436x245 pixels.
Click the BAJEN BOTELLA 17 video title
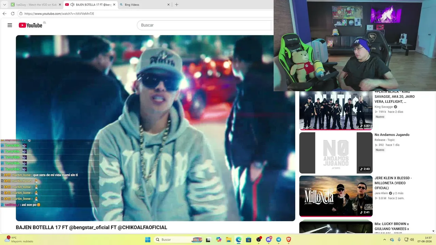pyautogui.click(x=91, y=227)
